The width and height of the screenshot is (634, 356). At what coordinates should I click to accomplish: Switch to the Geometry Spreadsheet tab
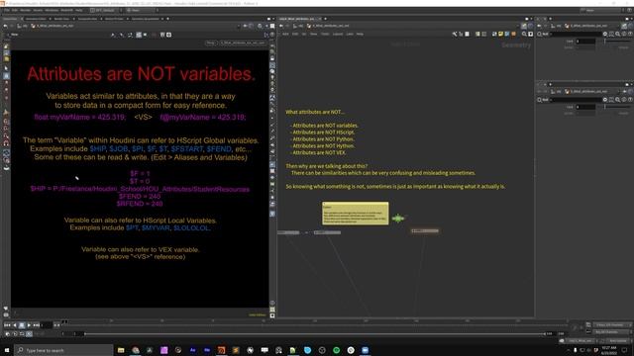click(x=146, y=19)
